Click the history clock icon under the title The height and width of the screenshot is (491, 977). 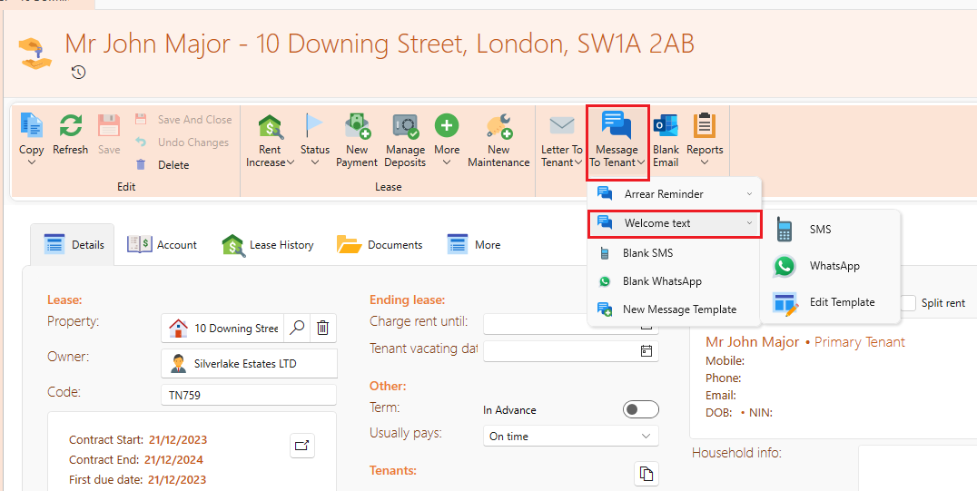78,73
